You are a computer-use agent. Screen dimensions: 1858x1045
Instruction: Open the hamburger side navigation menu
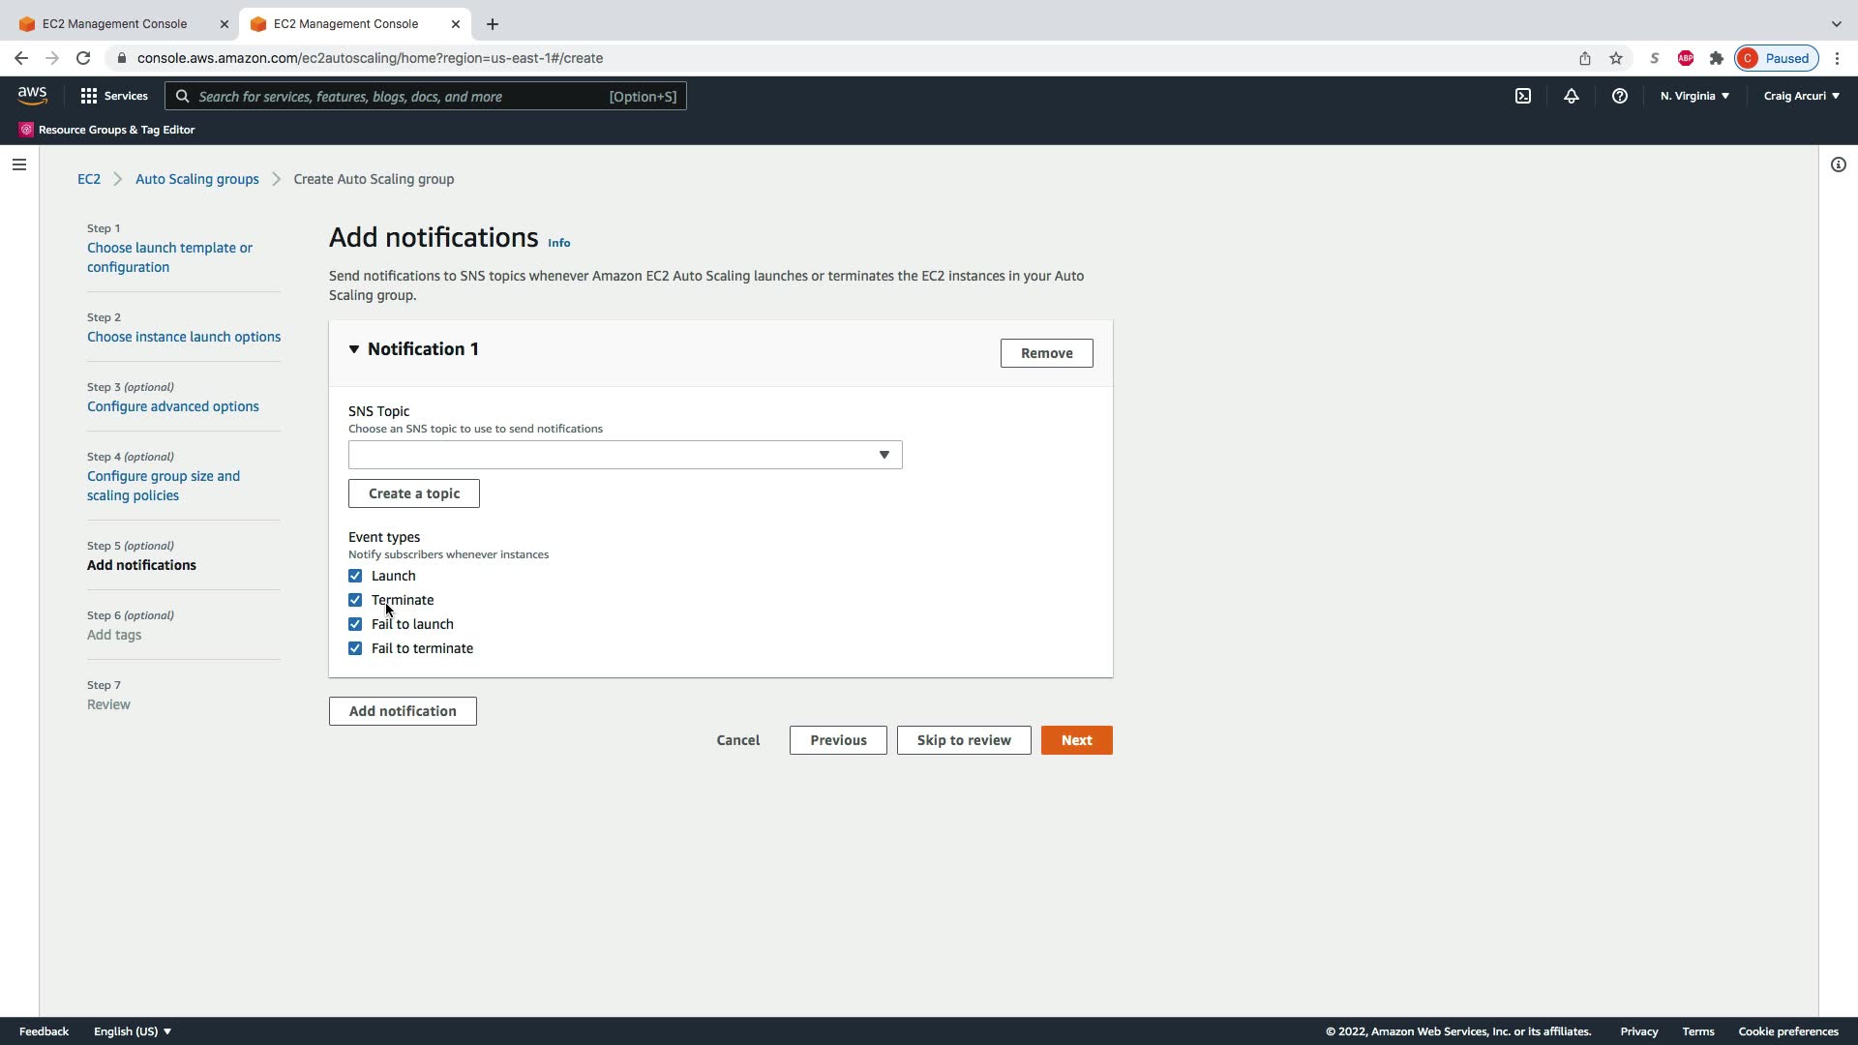click(18, 164)
